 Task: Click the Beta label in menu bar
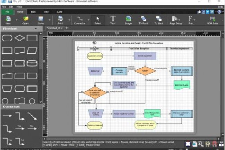click(x=220, y=7)
